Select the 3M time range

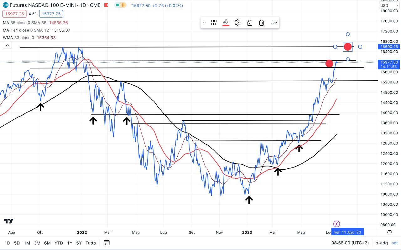pyautogui.click(x=37, y=243)
